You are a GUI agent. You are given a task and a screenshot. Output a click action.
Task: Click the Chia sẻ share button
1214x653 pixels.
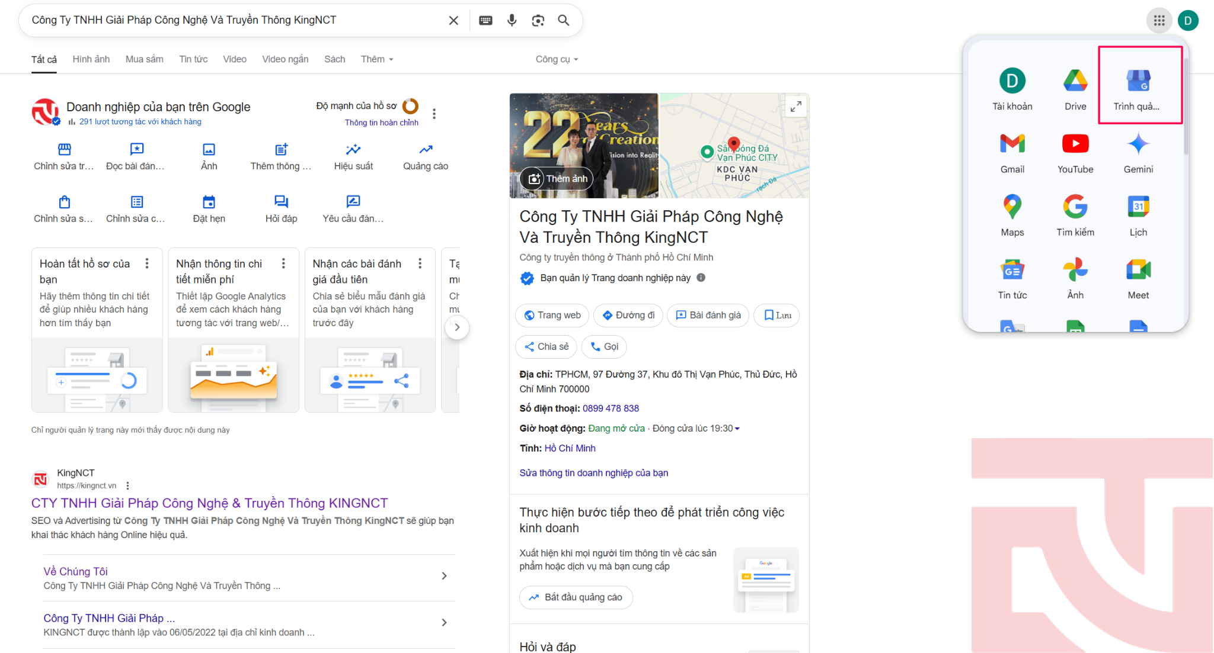tap(547, 346)
